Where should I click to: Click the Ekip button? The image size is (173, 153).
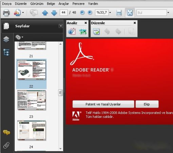point(147,104)
